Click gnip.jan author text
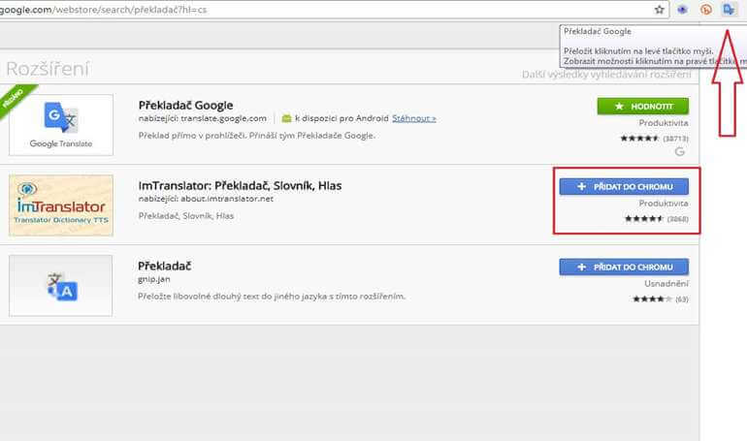The width and height of the screenshot is (747, 441). click(x=154, y=279)
